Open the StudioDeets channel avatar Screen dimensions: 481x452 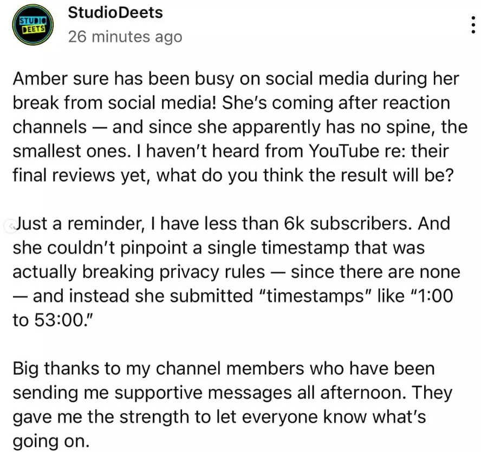pyautogui.click(x=33, y=24)
